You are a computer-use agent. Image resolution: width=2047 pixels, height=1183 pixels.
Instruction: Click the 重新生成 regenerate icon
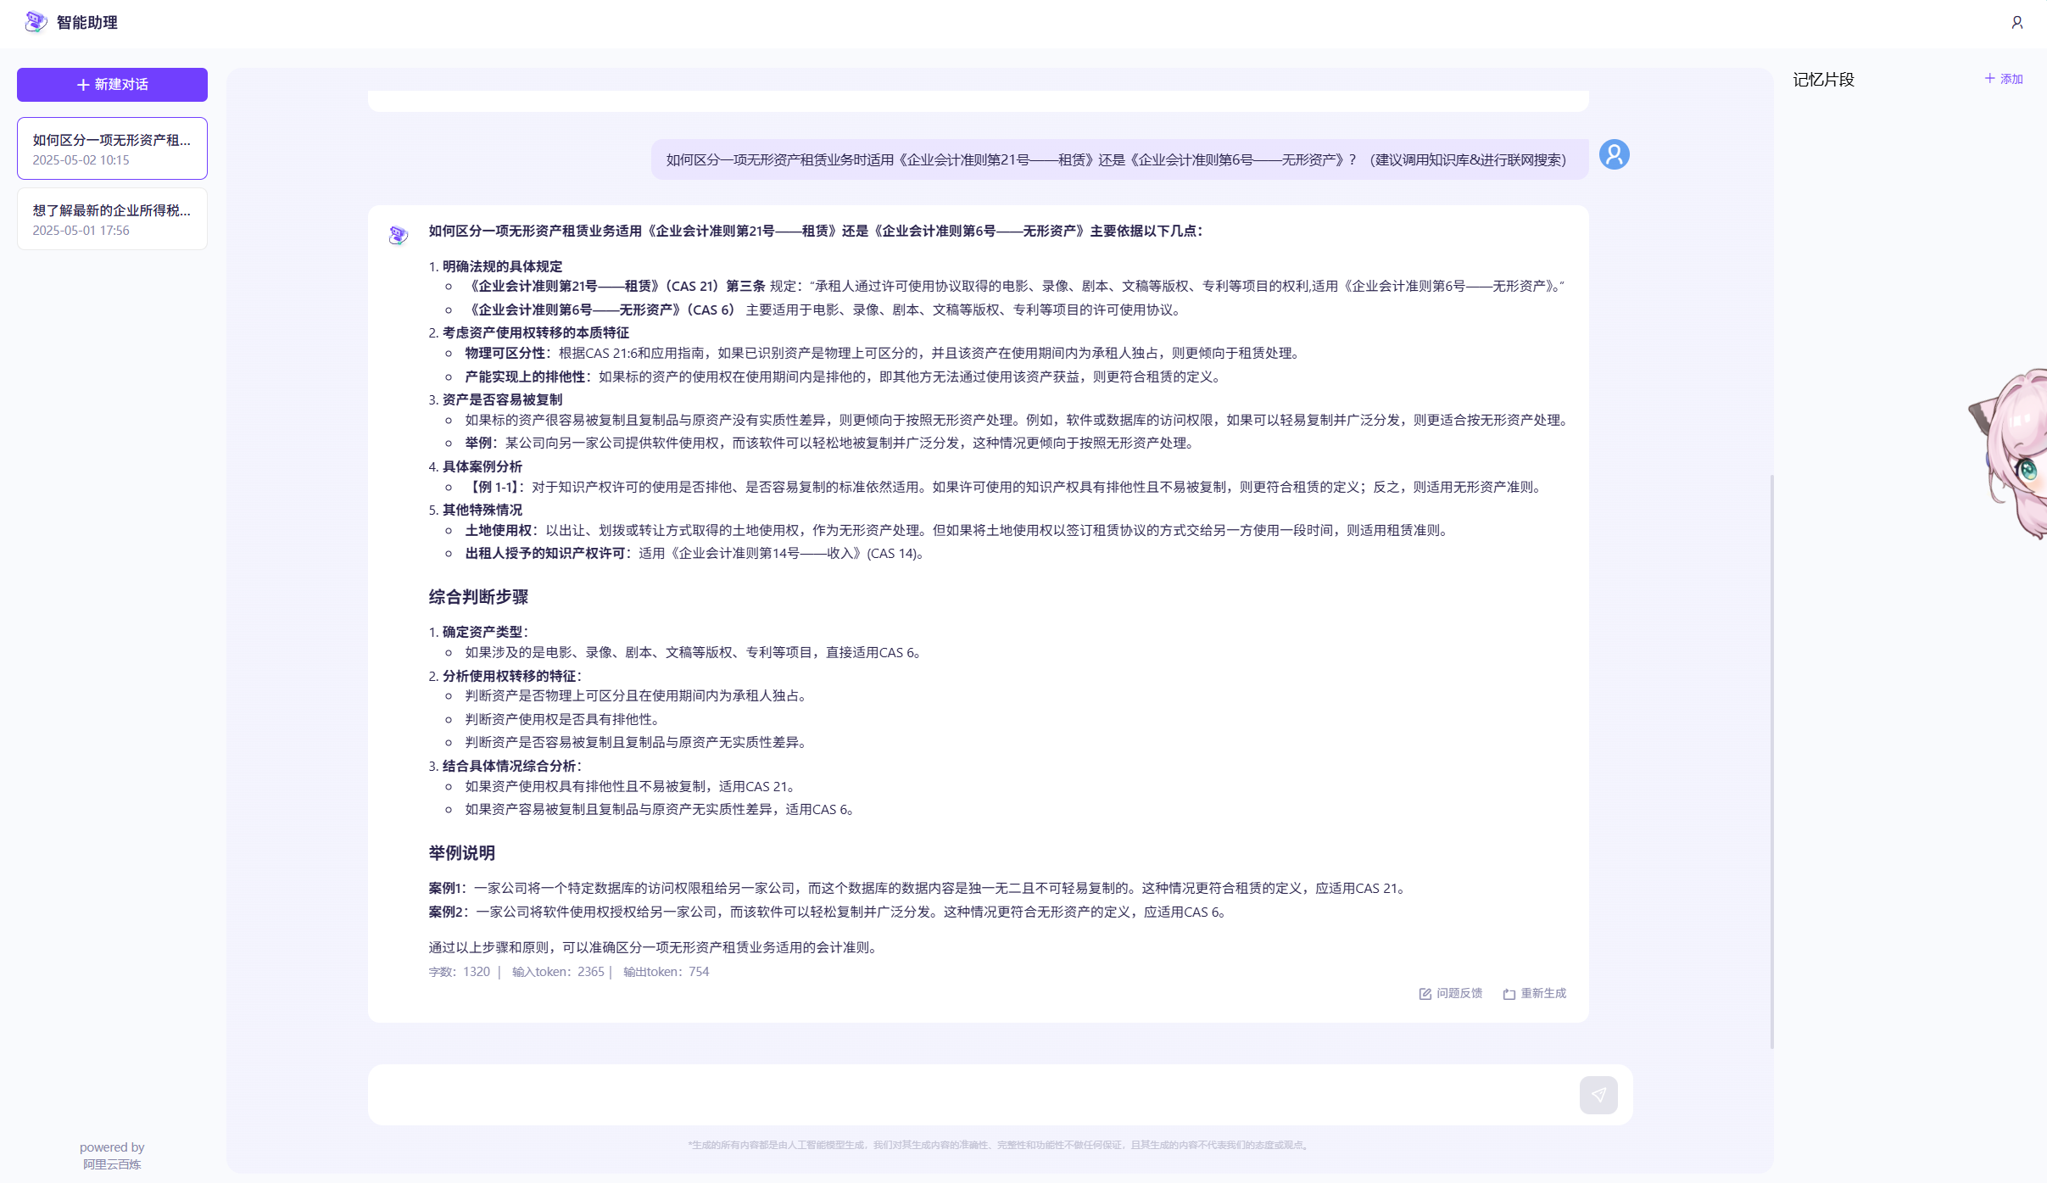(1509, 994)
